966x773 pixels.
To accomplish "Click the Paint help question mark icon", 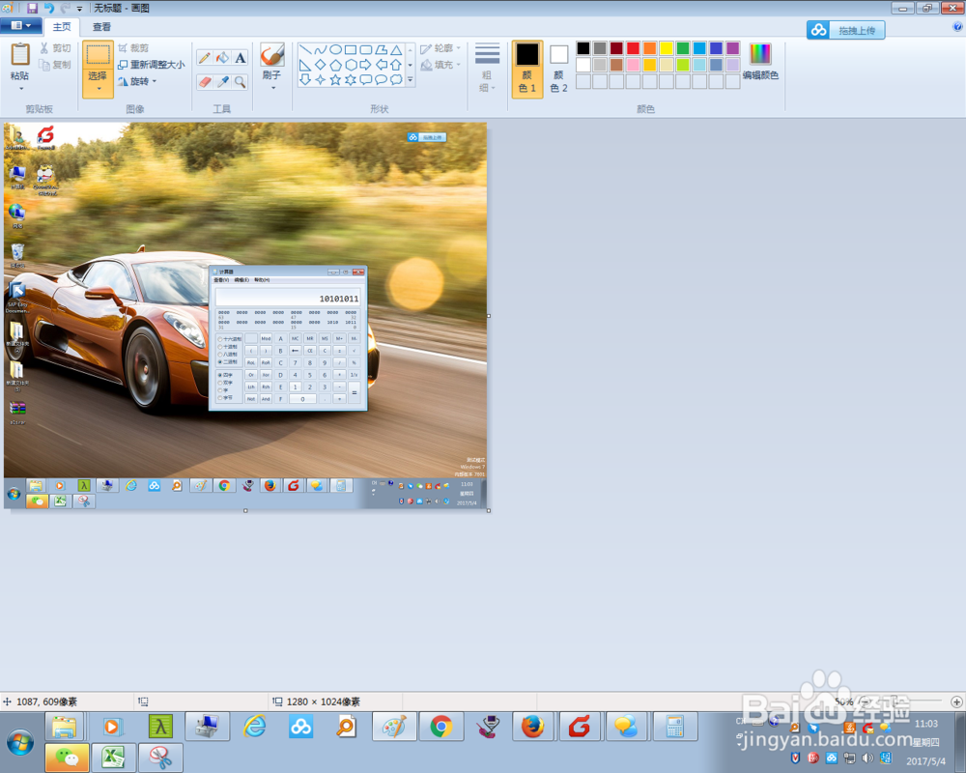I will 958,26.
